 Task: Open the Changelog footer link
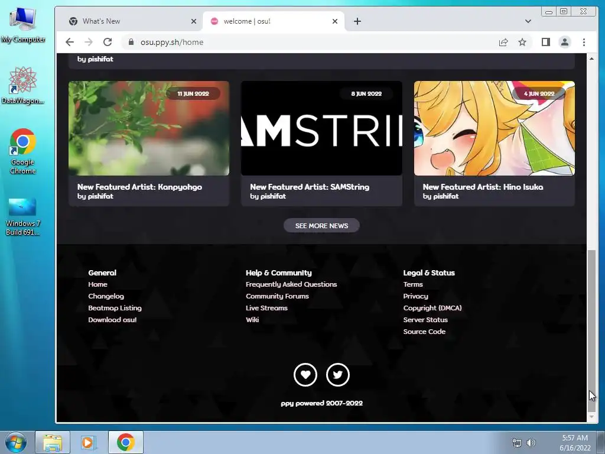tap(106, 296)
